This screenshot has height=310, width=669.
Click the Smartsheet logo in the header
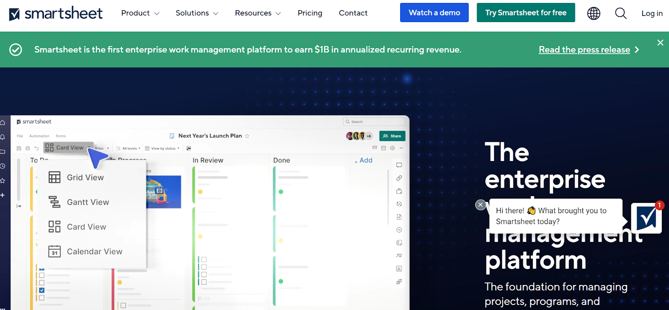(56, 13)
